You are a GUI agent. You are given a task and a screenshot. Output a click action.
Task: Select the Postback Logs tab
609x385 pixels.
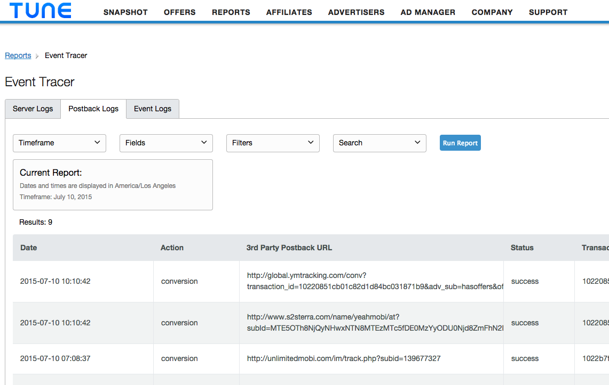(x=93, y=109)
